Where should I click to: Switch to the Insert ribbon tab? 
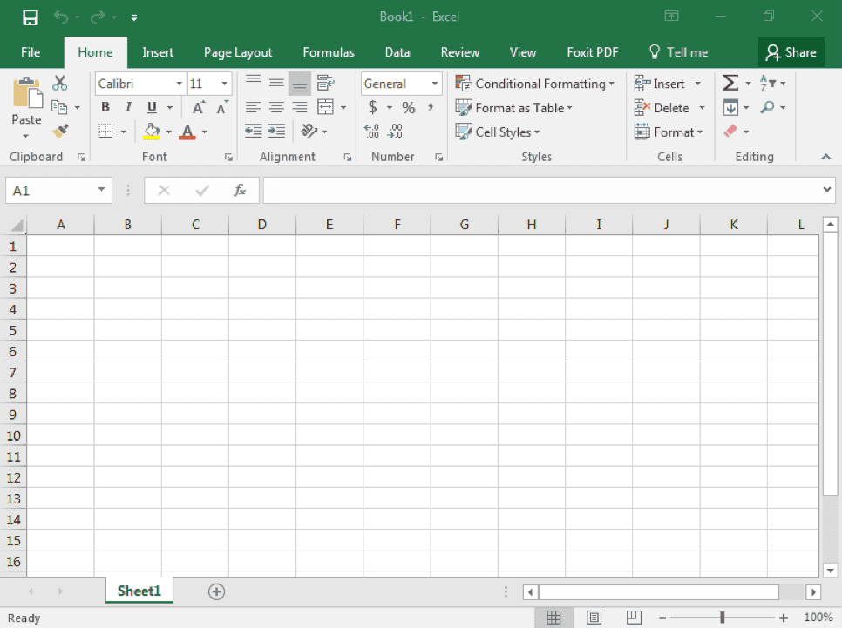158,52
